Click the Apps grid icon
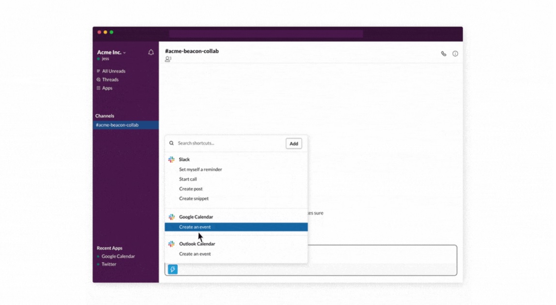556x305 pixels. (x=98, y=88)
